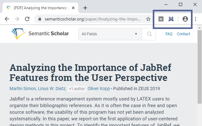This screenshot has width=202, height=126.
Task: Open the Chrome profile account icon
Action: click(x=185, y=19)
